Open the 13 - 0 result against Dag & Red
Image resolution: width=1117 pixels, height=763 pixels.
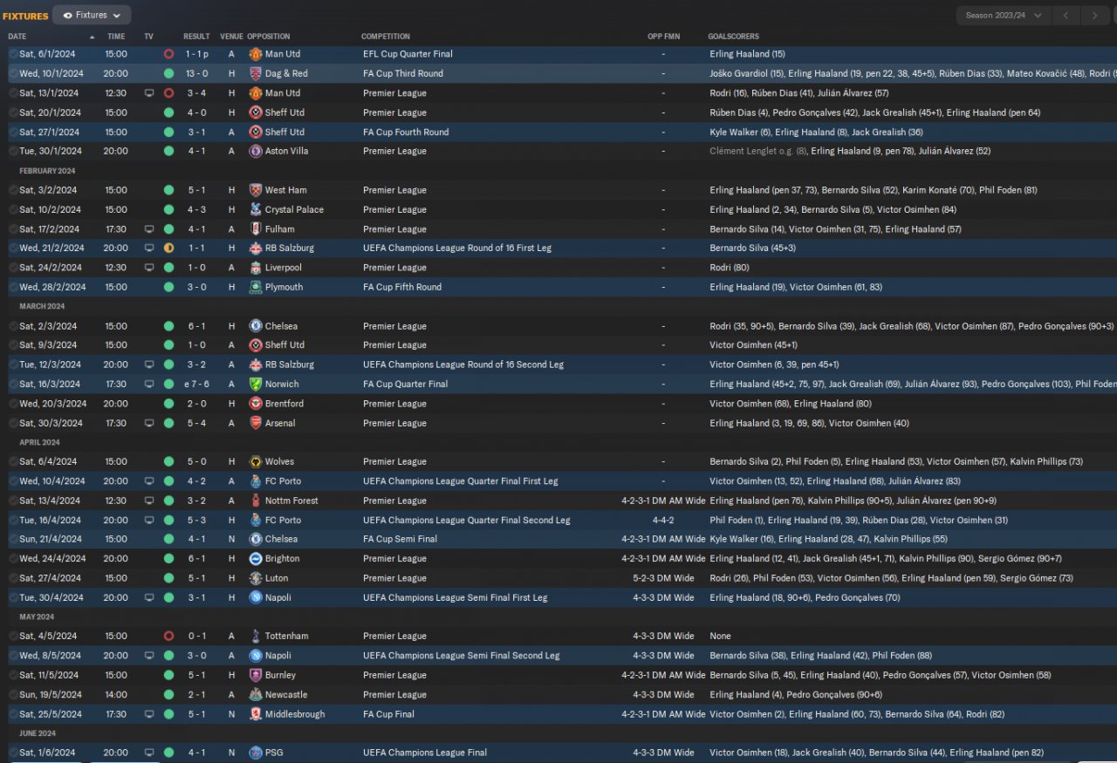(196, 73)
